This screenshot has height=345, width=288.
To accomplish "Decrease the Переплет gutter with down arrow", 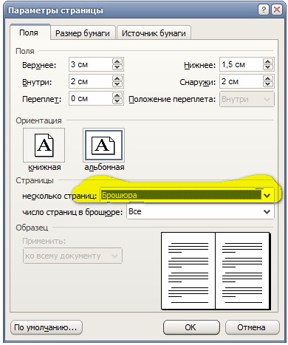I will [117, 101].
